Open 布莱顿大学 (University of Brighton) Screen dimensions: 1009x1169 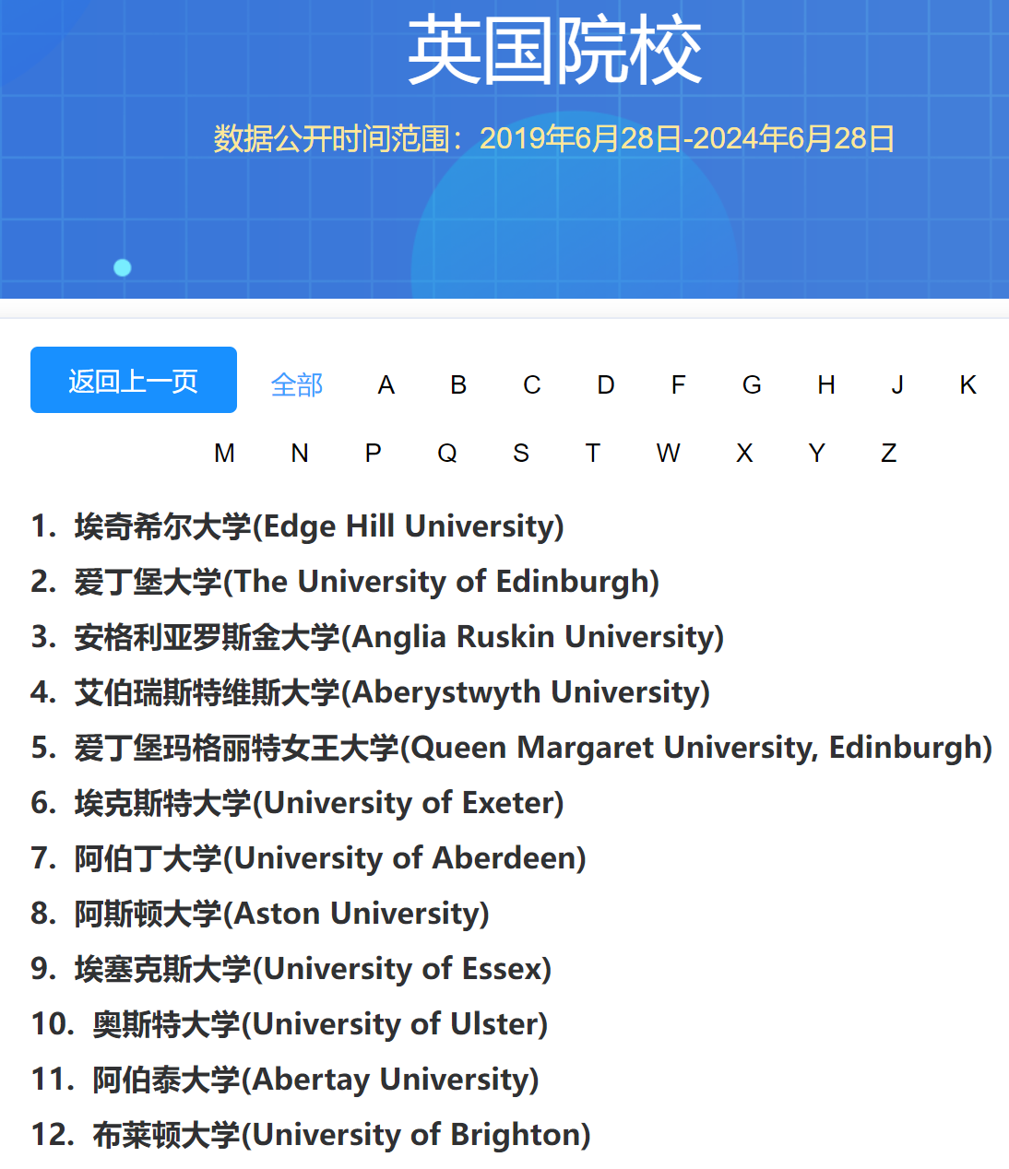click(341, 1135)
